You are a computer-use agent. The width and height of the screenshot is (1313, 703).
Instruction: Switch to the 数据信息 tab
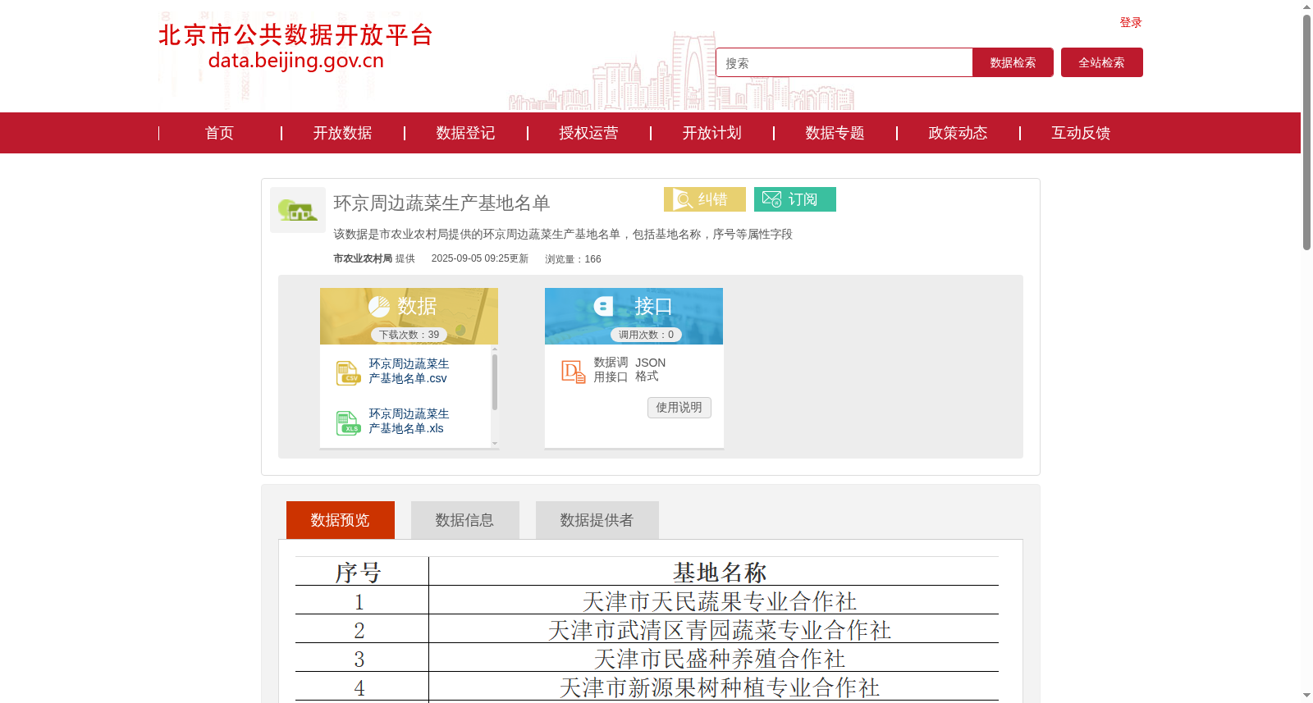tap(465, 520)
